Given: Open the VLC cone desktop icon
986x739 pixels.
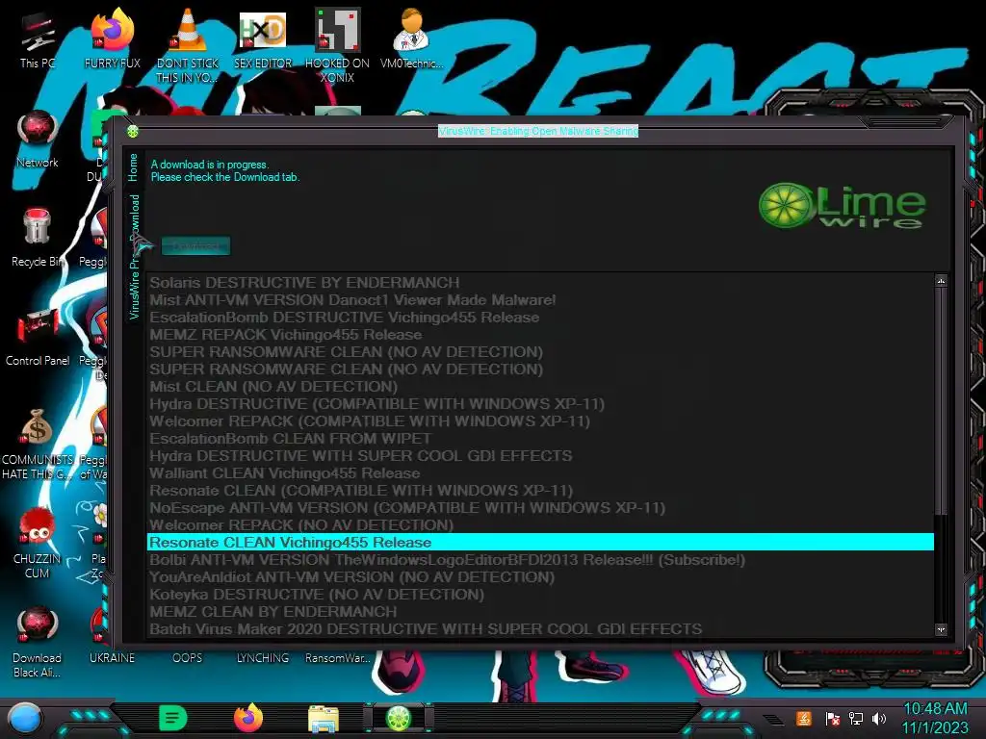Looking at the screenshot, I should (188, 44).
